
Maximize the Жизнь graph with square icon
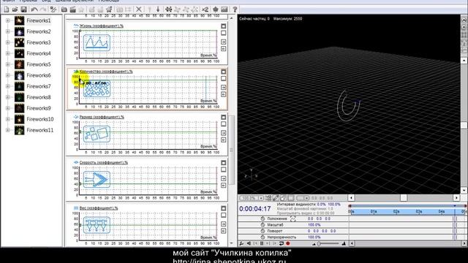pos(224,26)
